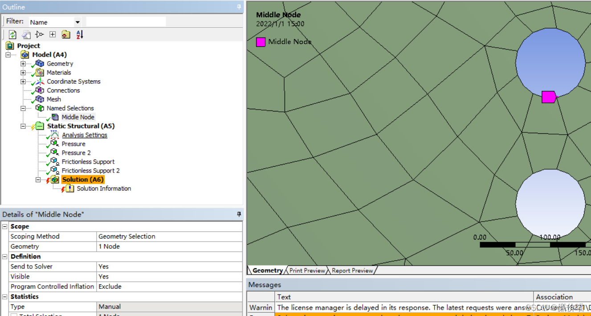Screen dimensions: 591x316
Task: Click Visible value Yes
Action: coord(170,277)
